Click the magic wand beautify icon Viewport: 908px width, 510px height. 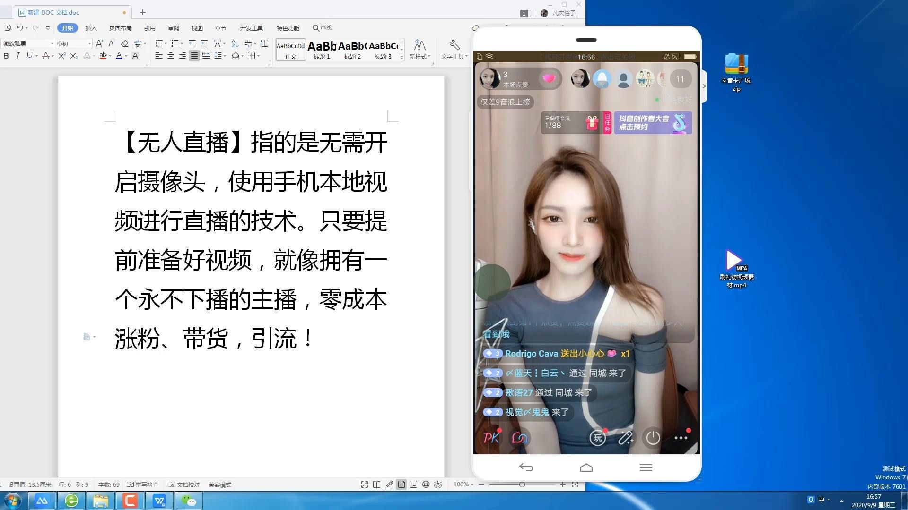626,438
